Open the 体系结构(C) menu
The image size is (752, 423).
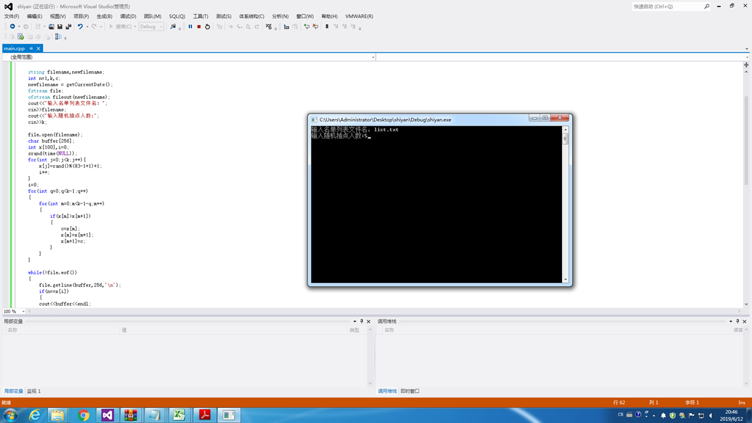(x=251, y=16)
